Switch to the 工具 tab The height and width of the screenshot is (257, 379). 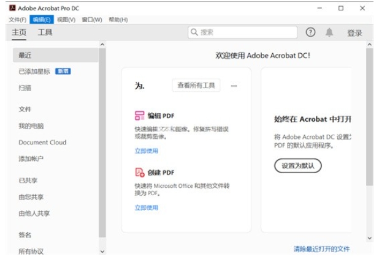[45, 32]
